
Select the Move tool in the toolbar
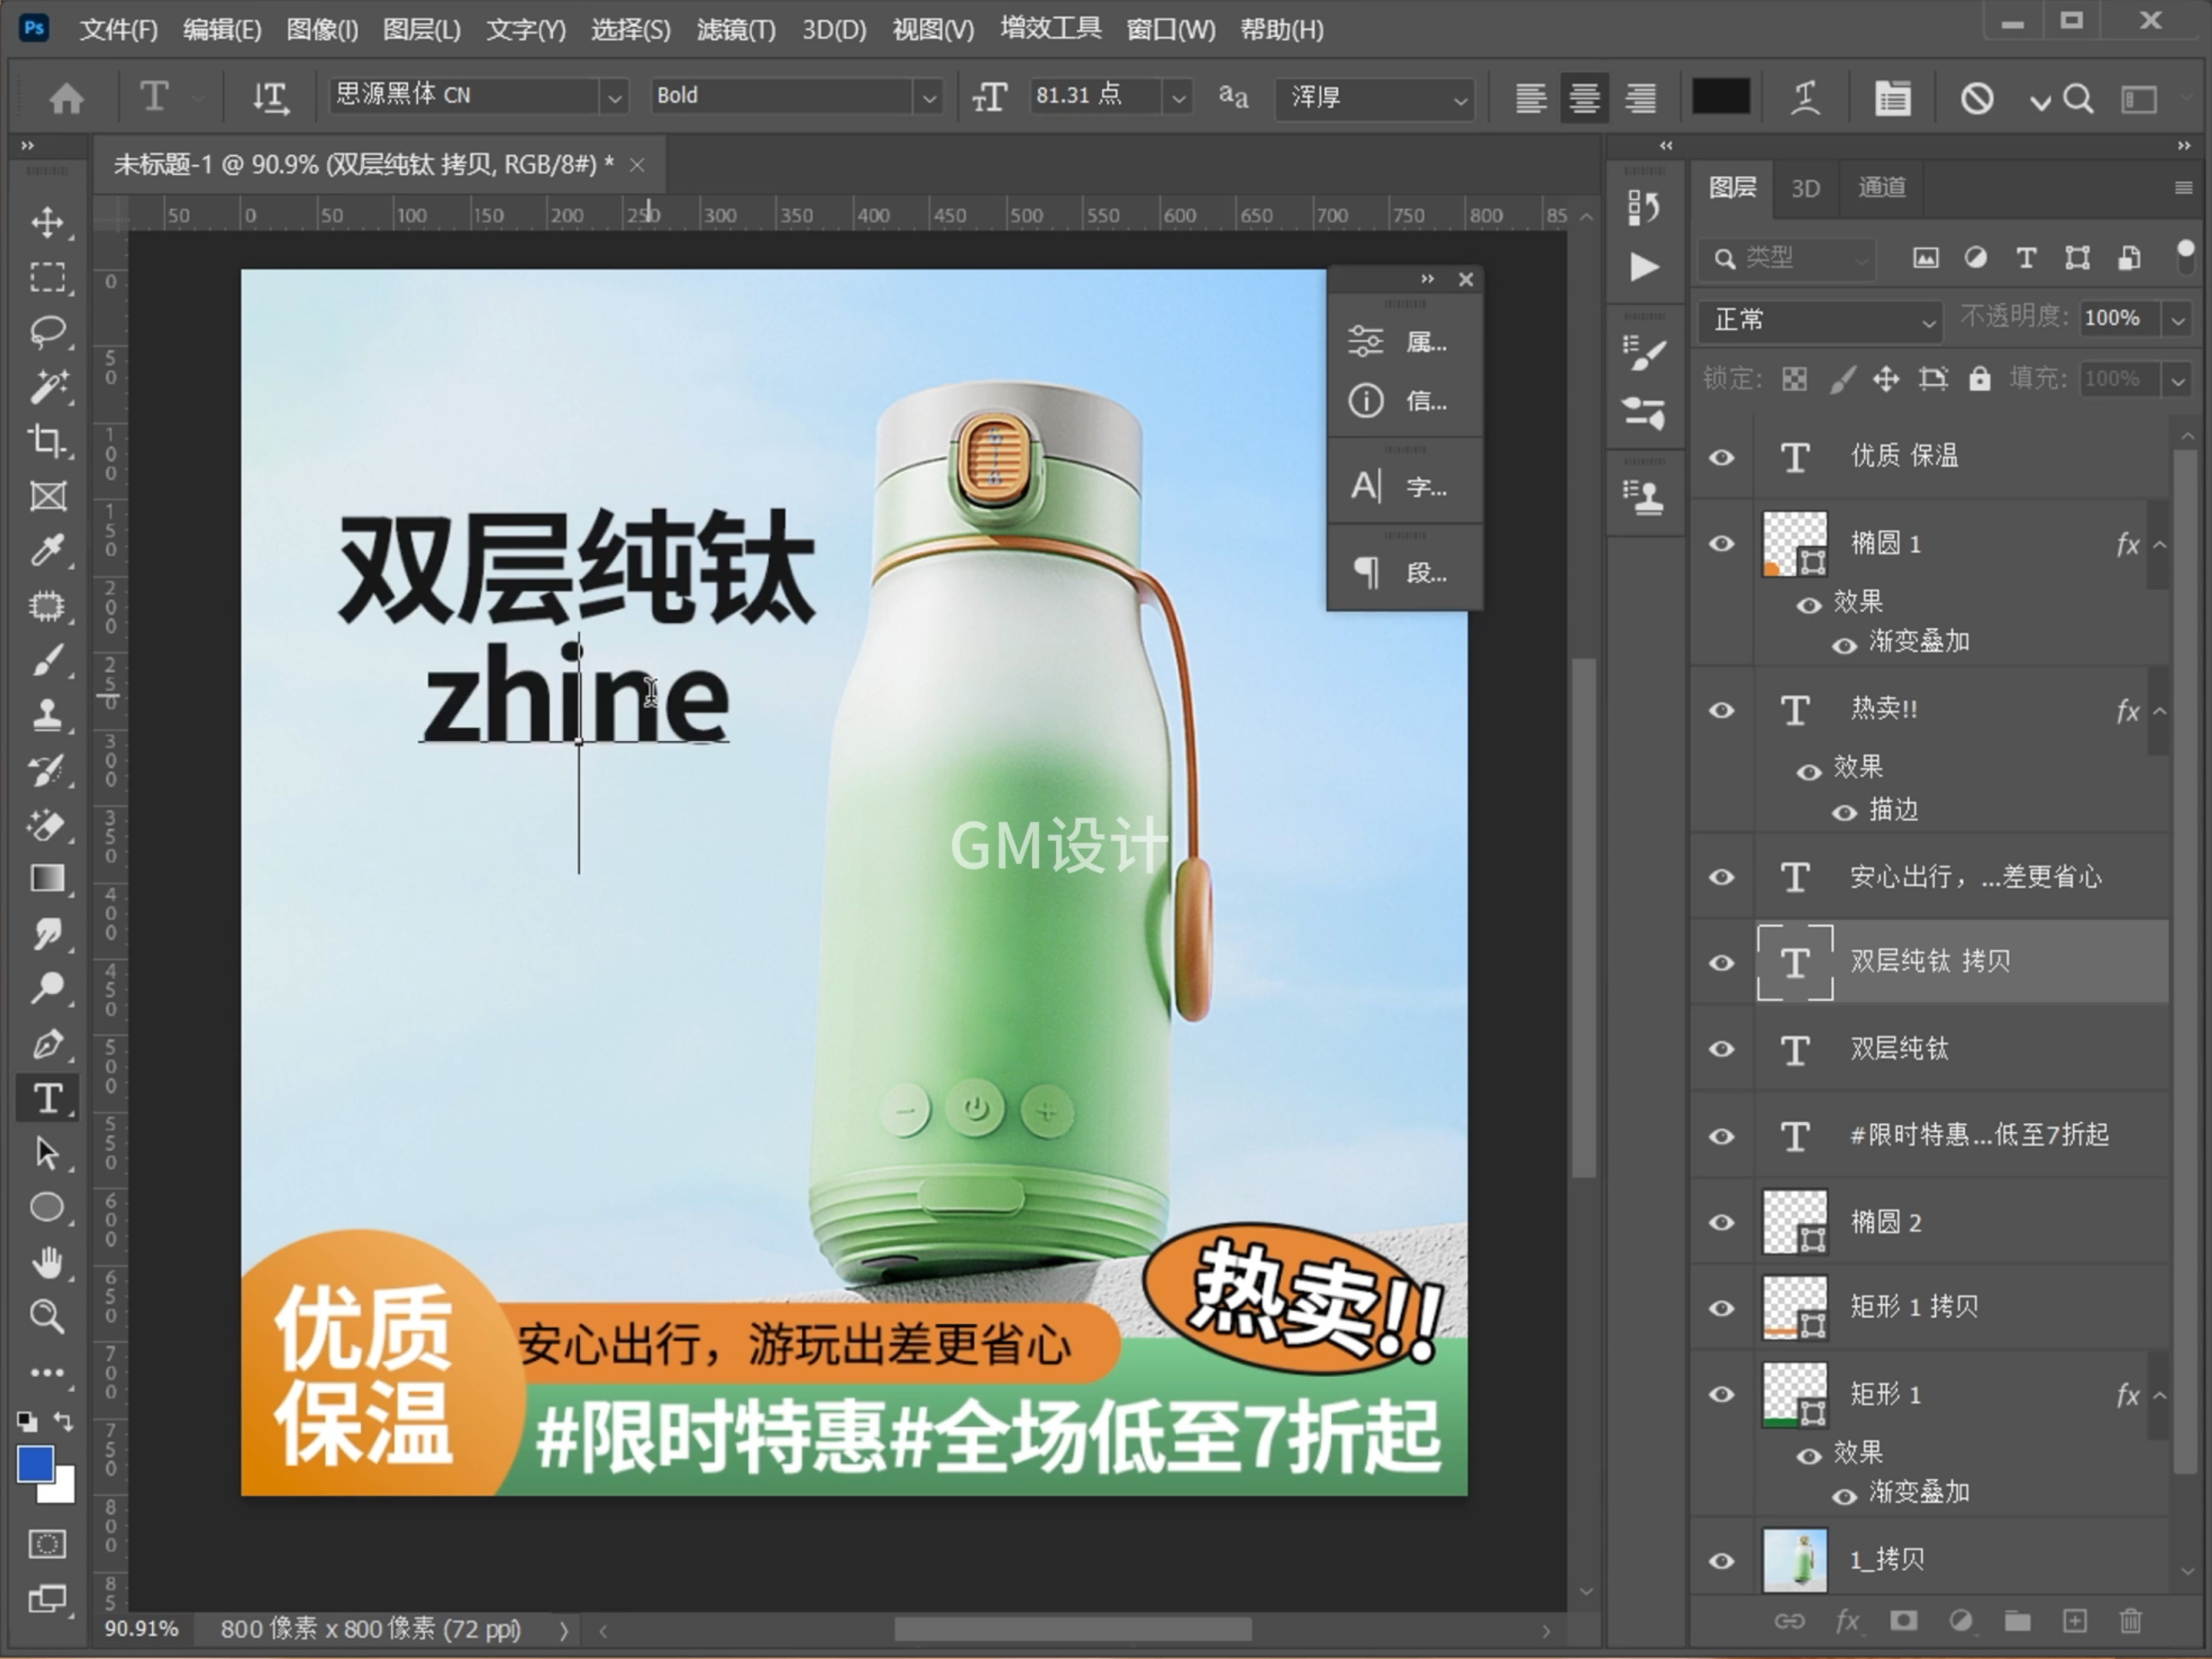[47, 222]
